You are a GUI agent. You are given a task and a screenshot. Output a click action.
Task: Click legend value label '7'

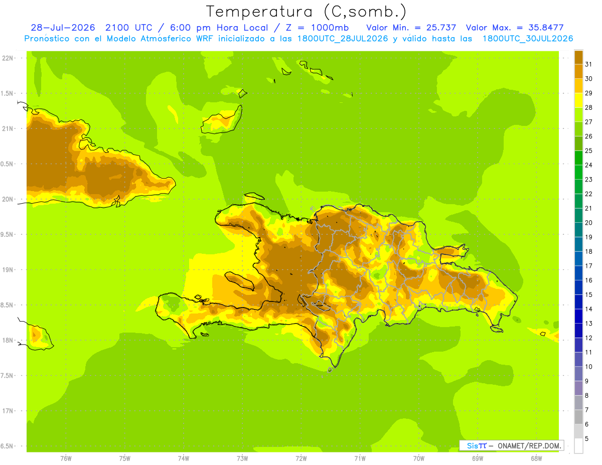pos(587,410)
